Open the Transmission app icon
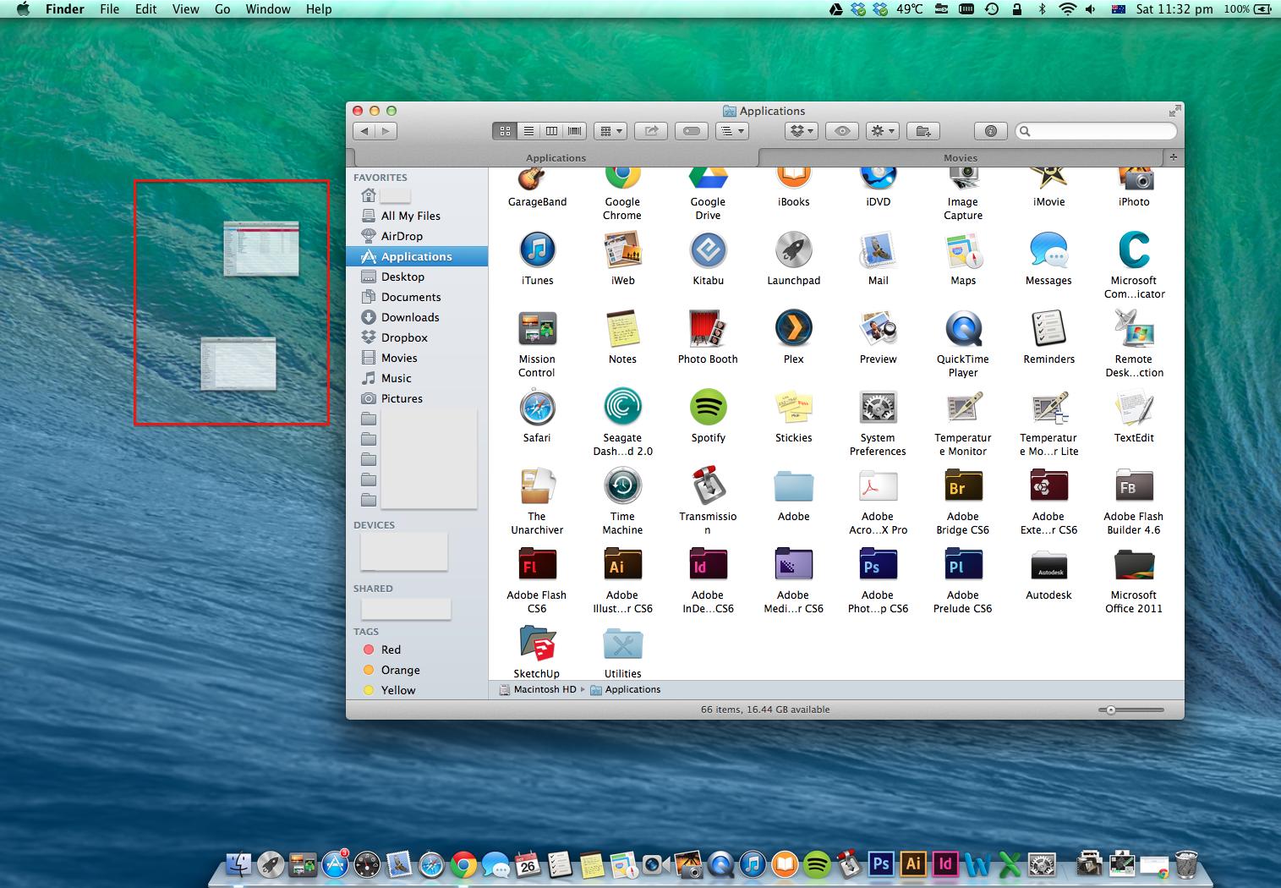 708,487
